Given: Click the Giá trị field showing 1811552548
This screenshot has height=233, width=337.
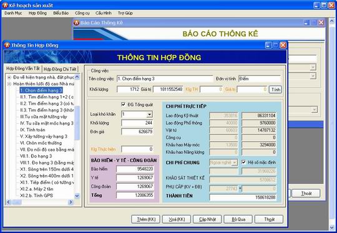Looking at the screenshot, I should point(168,89).
